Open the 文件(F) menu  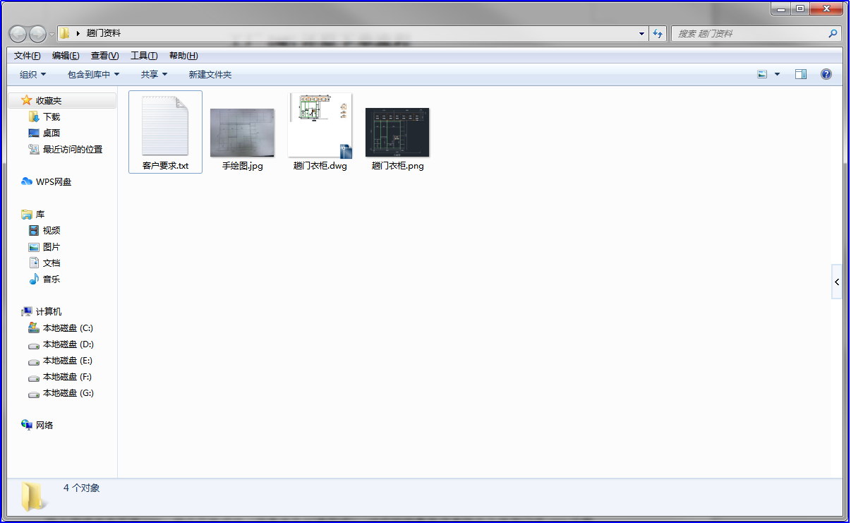tap(28, 56)
